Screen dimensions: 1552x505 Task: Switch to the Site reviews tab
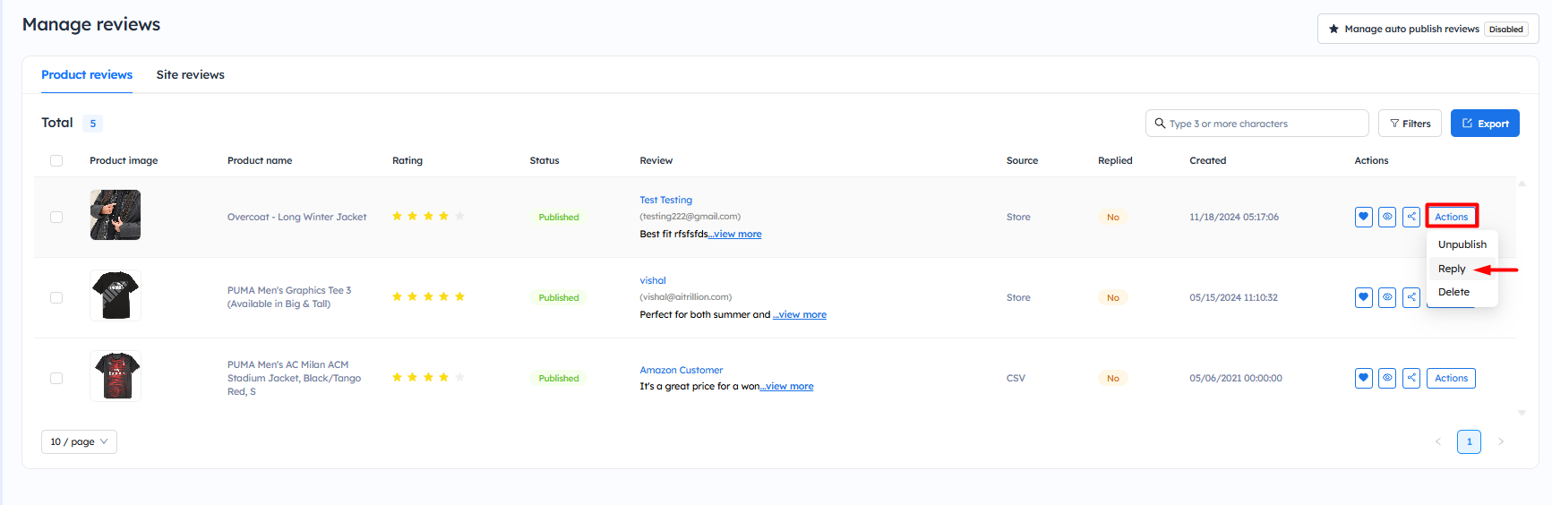click(190, 75)
